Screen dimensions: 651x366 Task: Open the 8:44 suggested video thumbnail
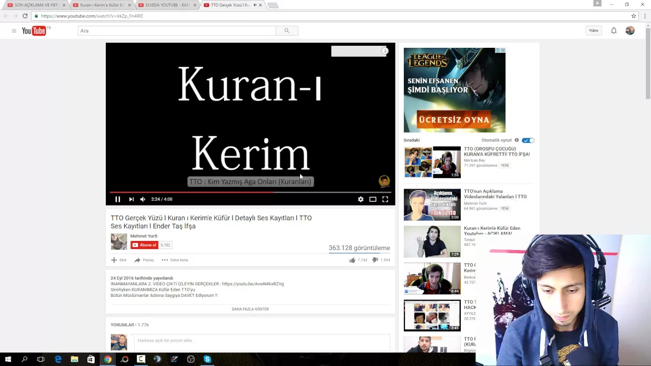[432, 279]
